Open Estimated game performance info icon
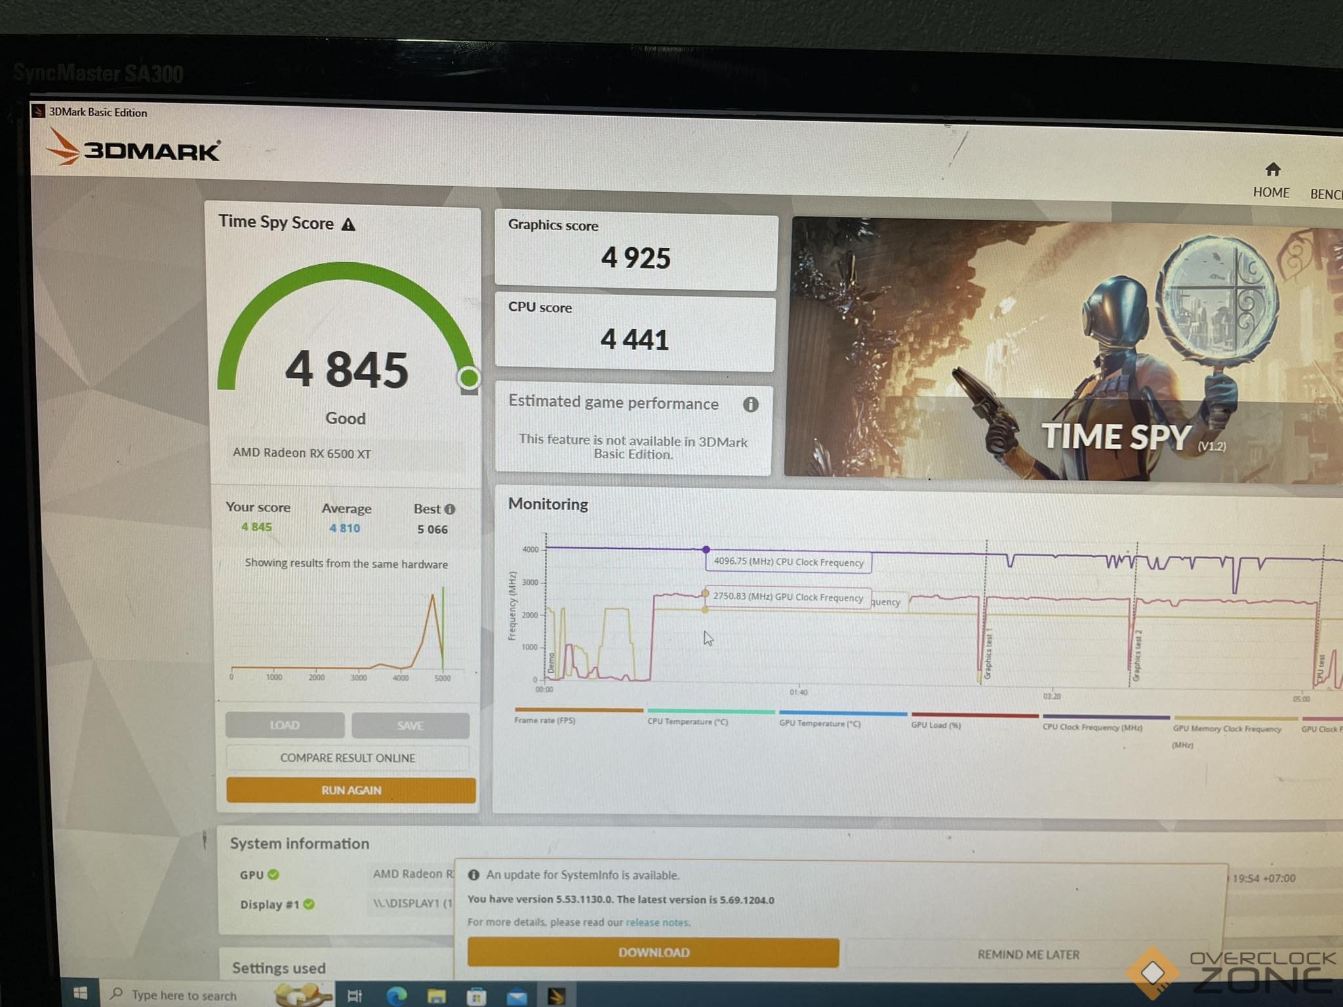The width and height of the screenshot is (1343, 1007). [x=750, y=405]
